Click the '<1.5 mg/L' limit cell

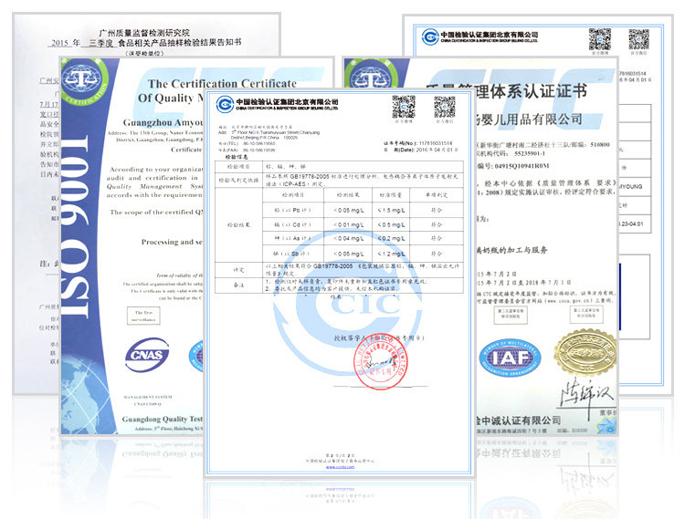pos(392,210)
